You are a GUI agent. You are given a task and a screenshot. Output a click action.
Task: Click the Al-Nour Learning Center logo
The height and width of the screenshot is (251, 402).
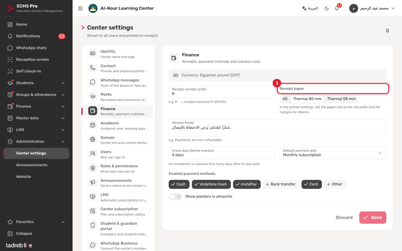click(93, 8)
